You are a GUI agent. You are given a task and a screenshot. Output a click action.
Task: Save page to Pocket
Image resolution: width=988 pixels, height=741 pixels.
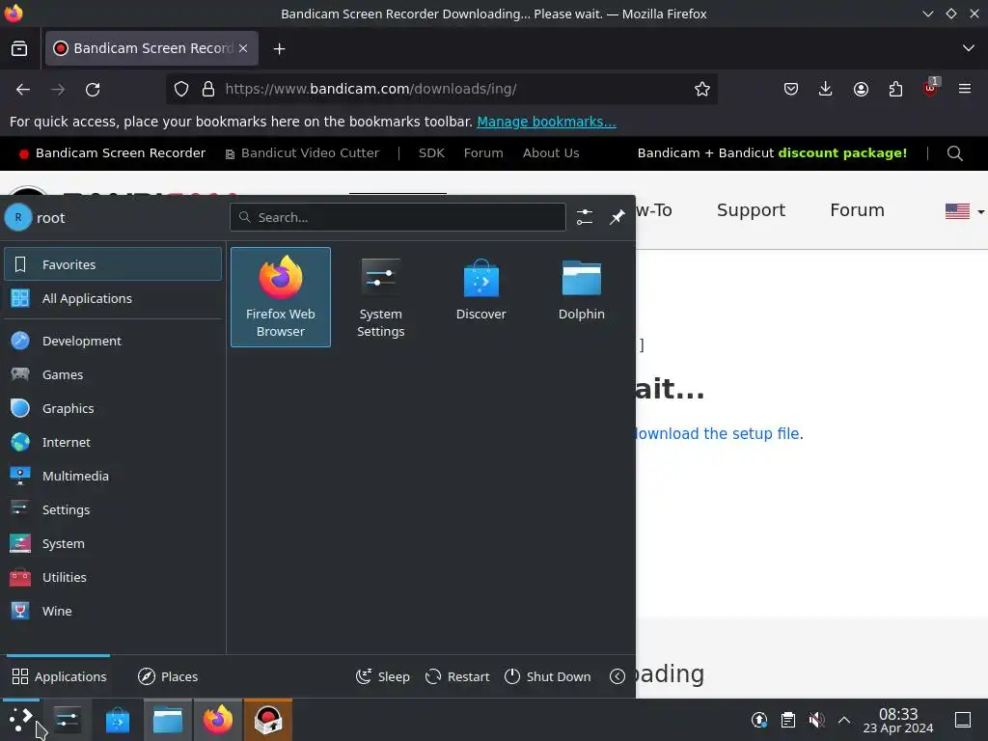[791, 89]
